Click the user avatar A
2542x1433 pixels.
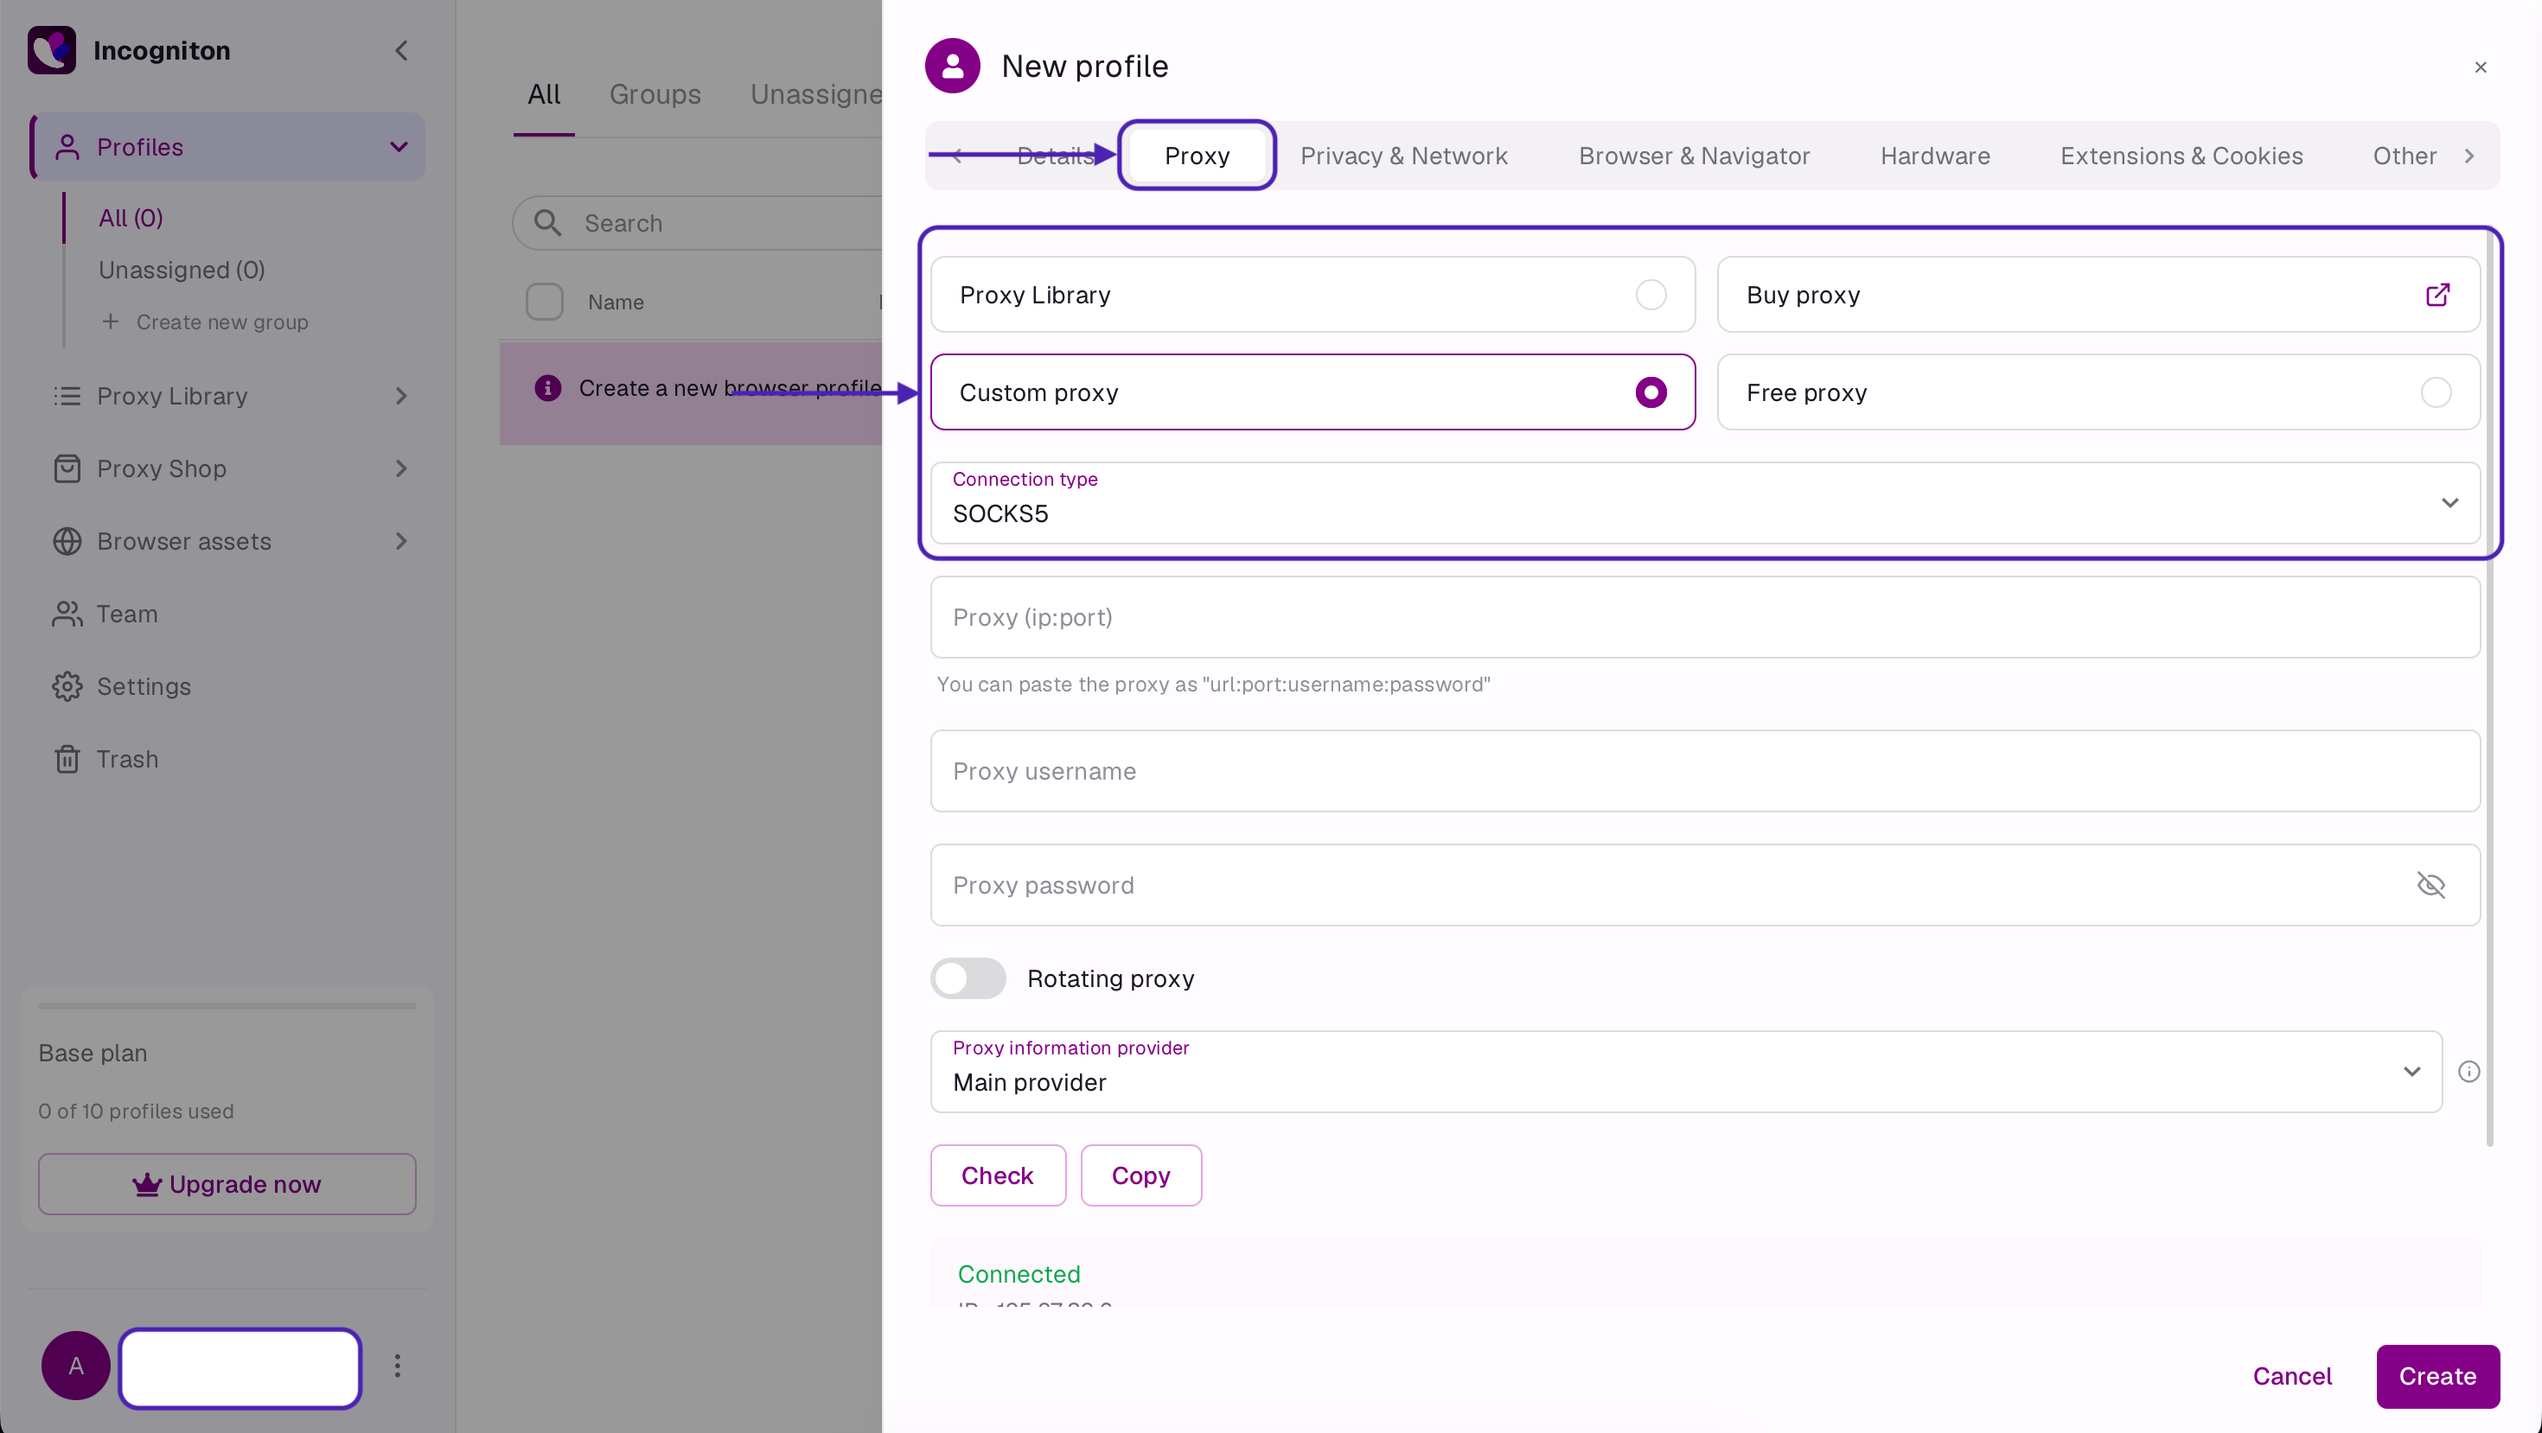(x=76, y=1366)
